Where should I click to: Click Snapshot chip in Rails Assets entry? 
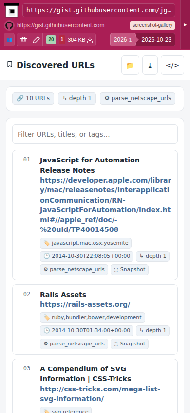point(130,344)
